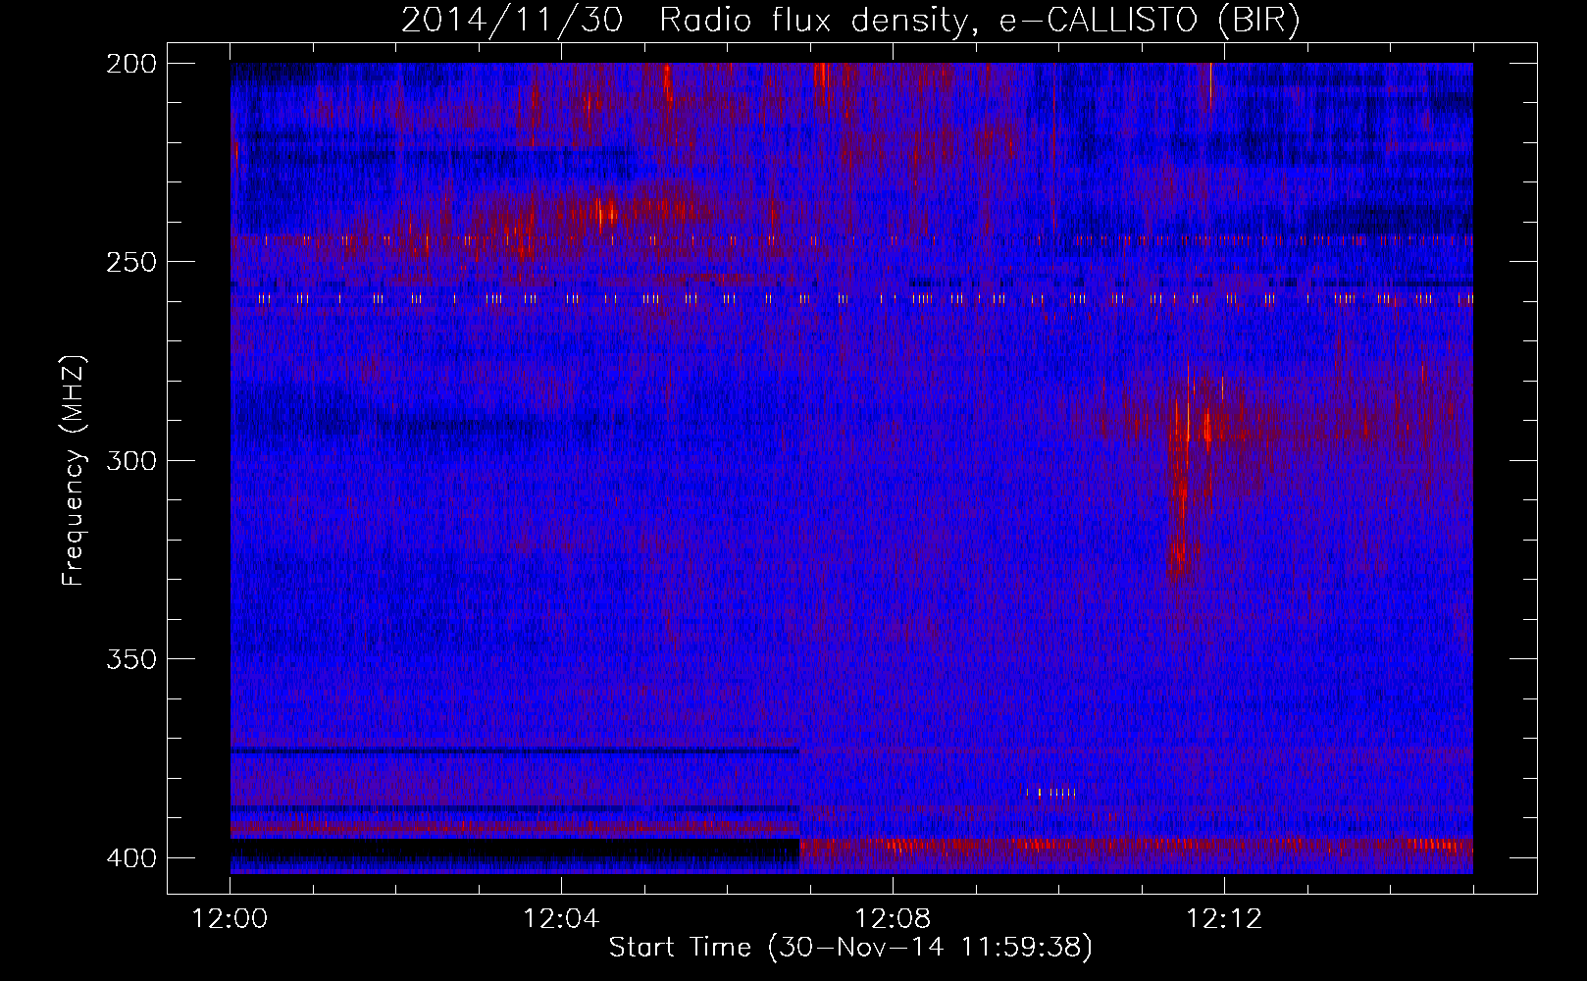The width and height of the screenshot is (1587, 981).
Task: Click the 350 frequency tick label
Action: tap(130, 659)
